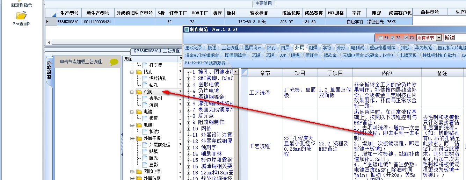Expand the 图形电镀 node in the flow tree
This screenshot has width=466, height=180.
click(133, 172)
